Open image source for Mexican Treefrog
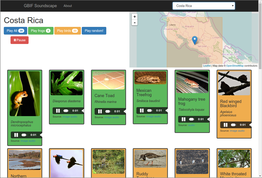 point(149,116)
